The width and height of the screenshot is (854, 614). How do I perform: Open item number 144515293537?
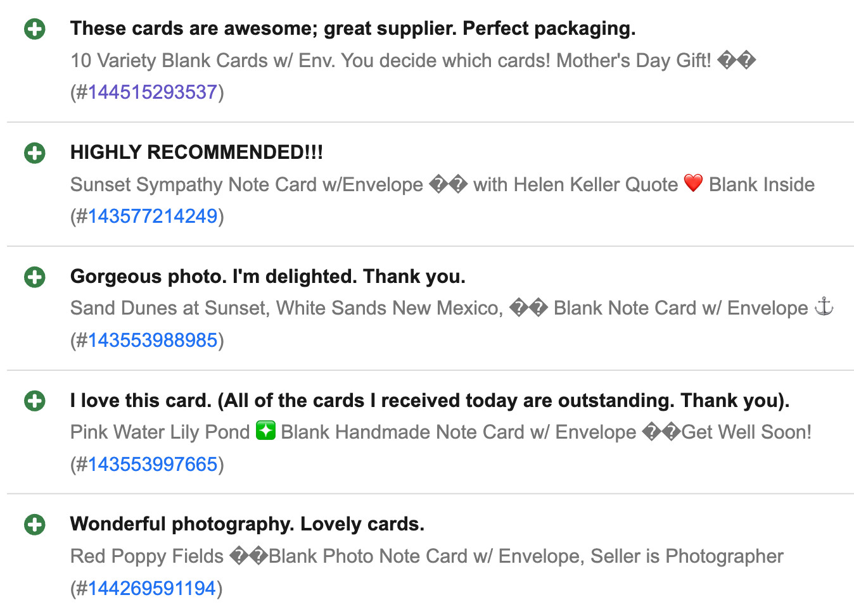tap(153, 92)
